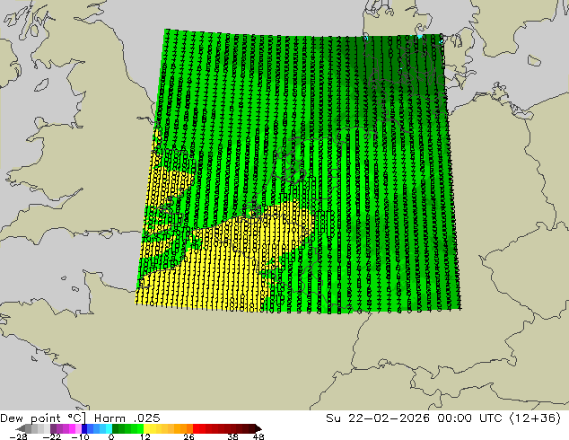Click the dark maroon right arrow end of legend
Image resolution: width=569 pixels, height=440 pixels.
tap(258, 428)
